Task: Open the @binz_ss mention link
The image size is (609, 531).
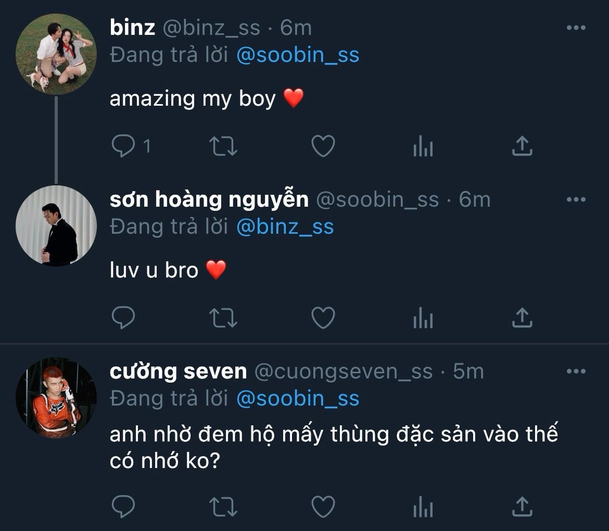Action: coord(285,226)
